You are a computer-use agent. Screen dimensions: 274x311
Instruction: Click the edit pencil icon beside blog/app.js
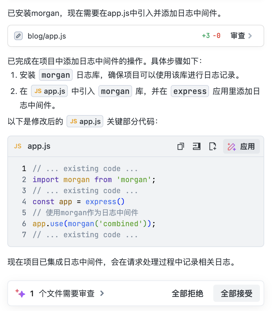coord(18,36)
